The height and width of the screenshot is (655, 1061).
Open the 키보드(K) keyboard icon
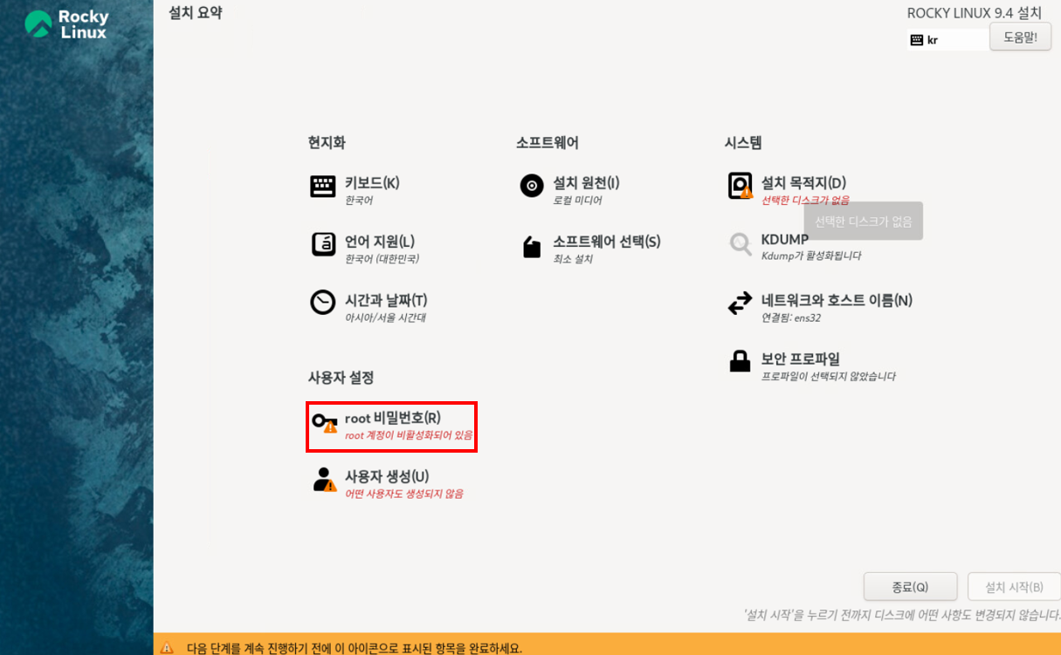click(x=323, y=187)
